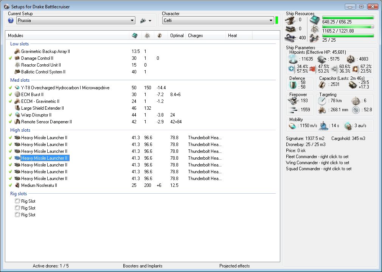Open the Character dropdown showing Celti
This screenshot has height=272, width=382.
218,20
